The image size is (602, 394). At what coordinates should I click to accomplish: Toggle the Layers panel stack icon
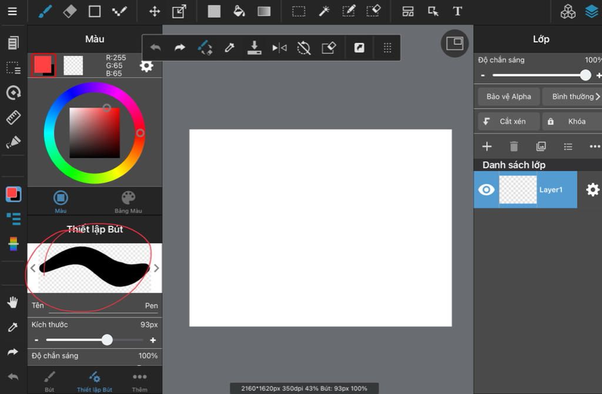pos(593,12)
